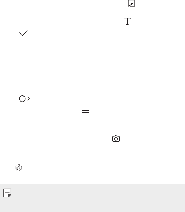Open the camera icon to take photo
The image size is (185, 212).
point(116,138)
